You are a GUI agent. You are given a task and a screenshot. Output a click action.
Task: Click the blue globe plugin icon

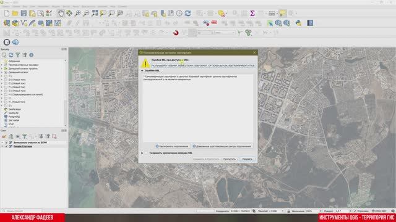[15, 43]
